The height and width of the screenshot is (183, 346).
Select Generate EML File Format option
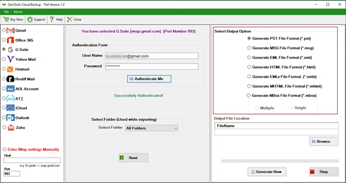click(x=249, y=57)
